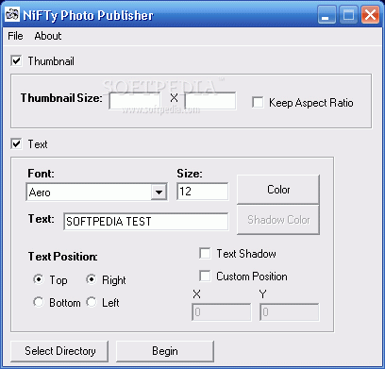Select the Left position radio button
The height and width of the screenshot is (369, 385).
(92, 302)
